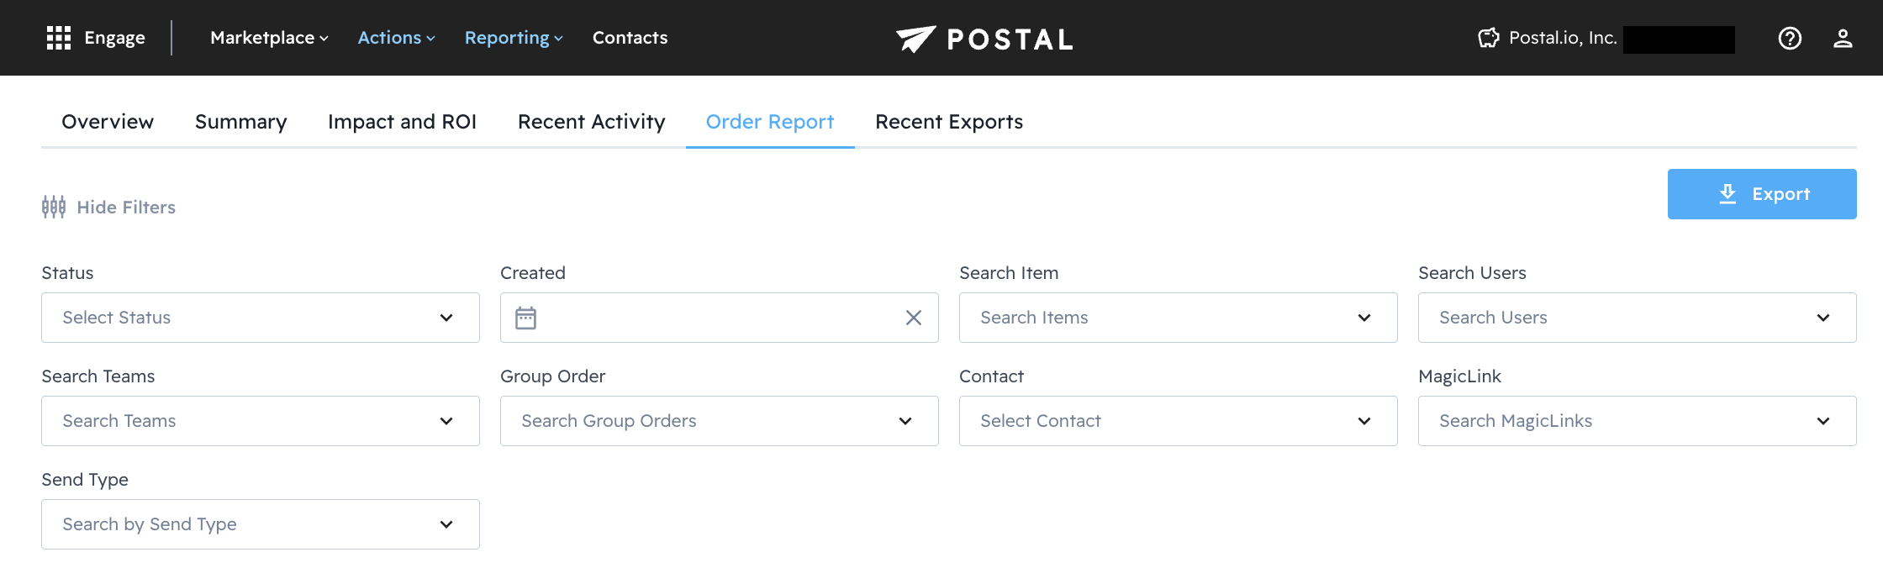Viewport: 1883px width, 568px height.
Task: Open the apps grid icon beside Engage
Action: coord(58,38)
